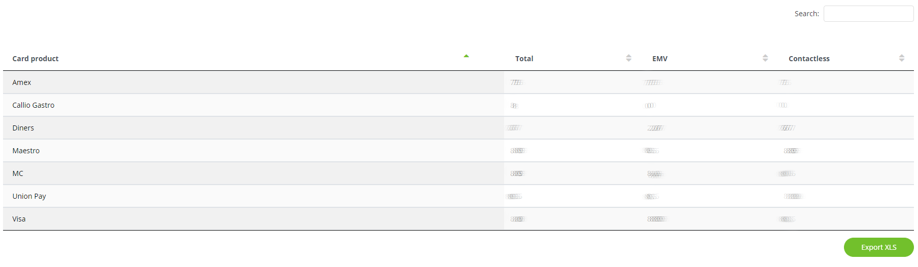Open the Diners row

pyautogui.click(x=458, y=128)
